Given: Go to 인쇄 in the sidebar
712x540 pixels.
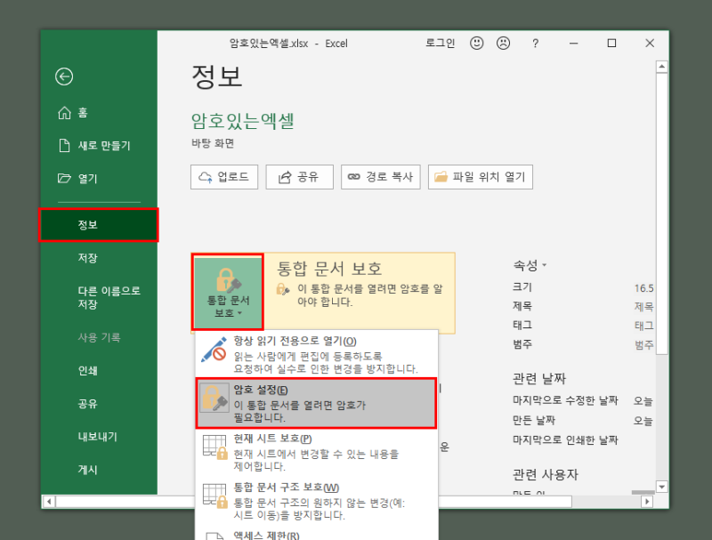Looking at the screenshot, I should (99, 370).
